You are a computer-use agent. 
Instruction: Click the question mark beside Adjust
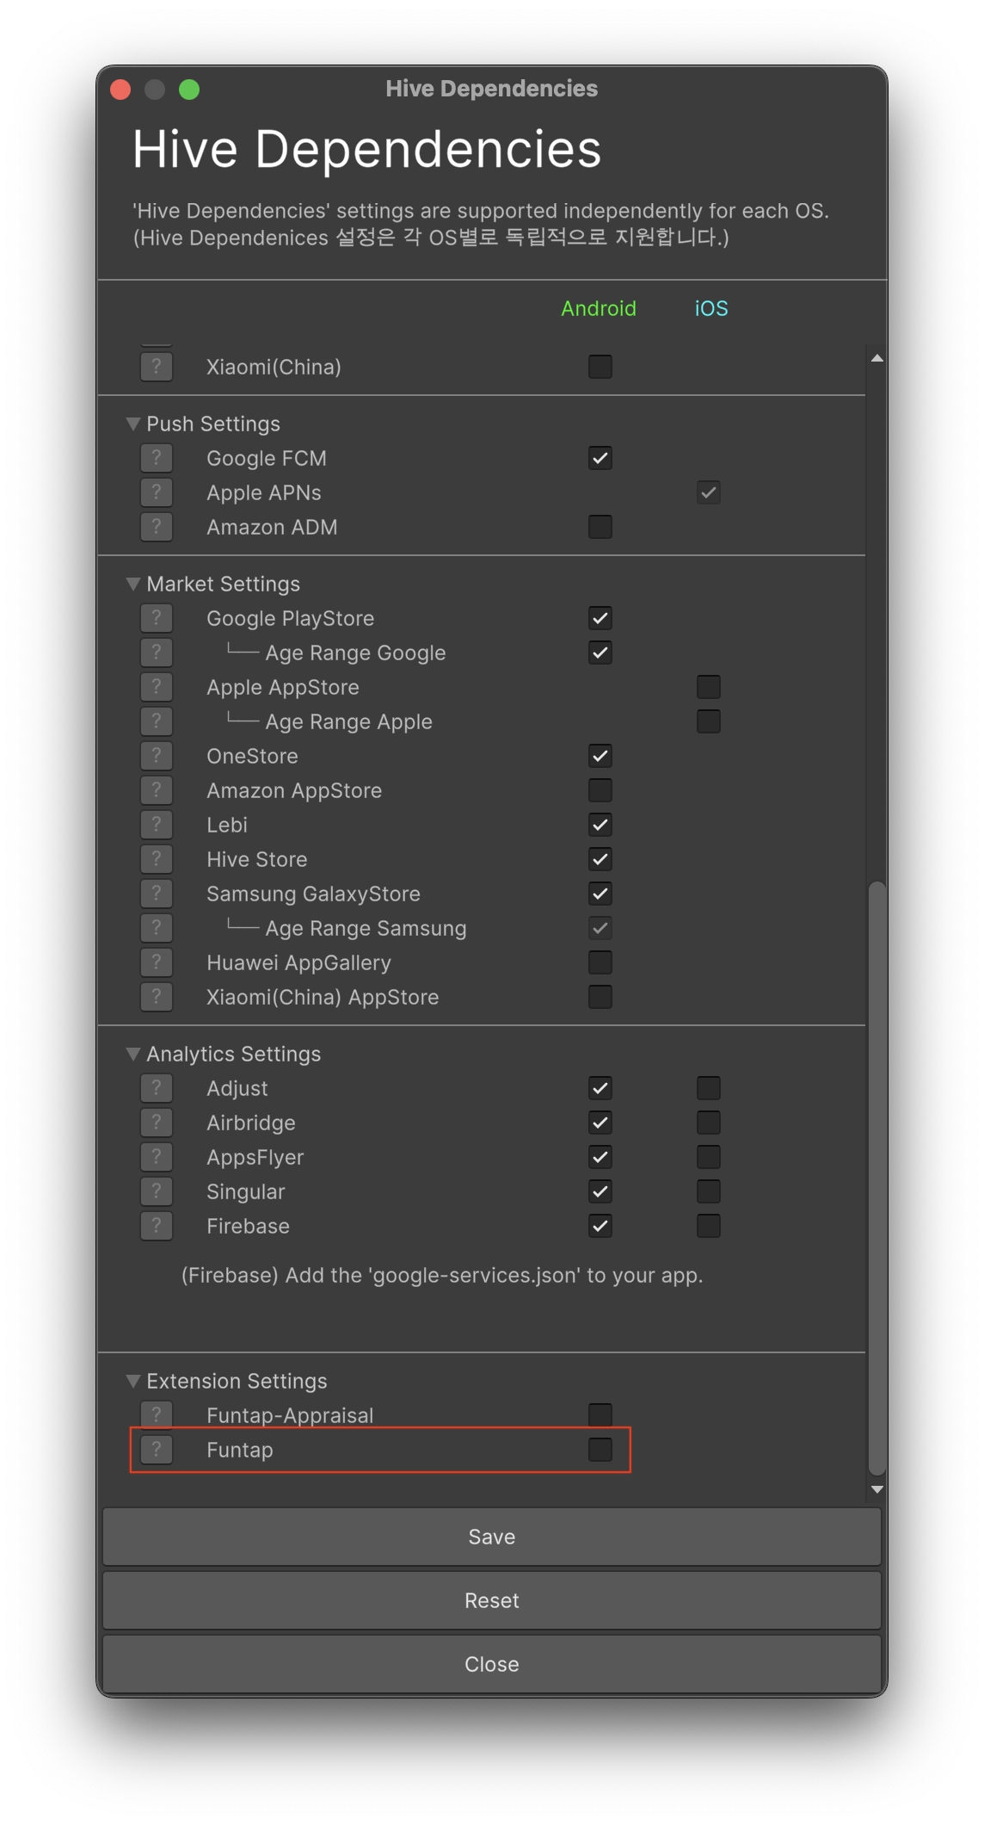click(x=157, y=1088)
